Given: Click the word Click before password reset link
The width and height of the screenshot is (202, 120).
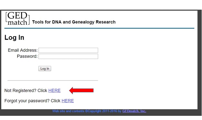Looking at the screenshot, I should [x=56, y=101].
